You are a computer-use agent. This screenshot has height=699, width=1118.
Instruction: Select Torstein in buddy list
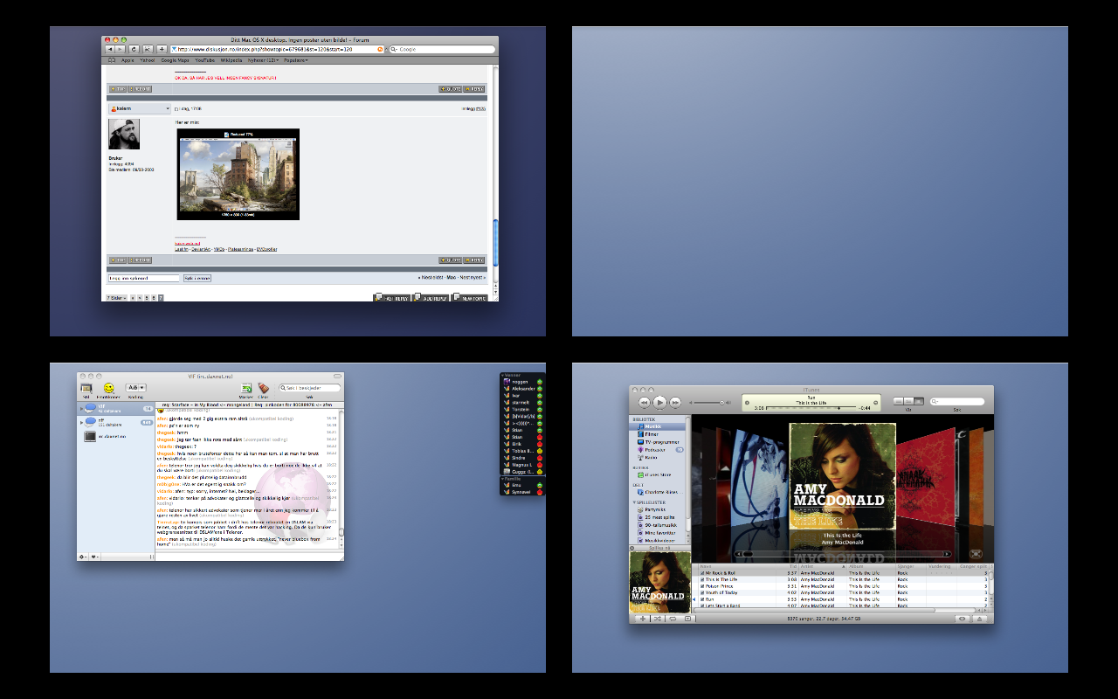(523, 410)
